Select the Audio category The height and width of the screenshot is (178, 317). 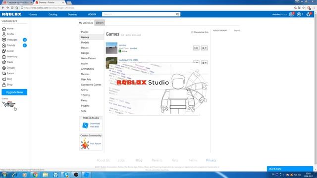coord(84,64)
